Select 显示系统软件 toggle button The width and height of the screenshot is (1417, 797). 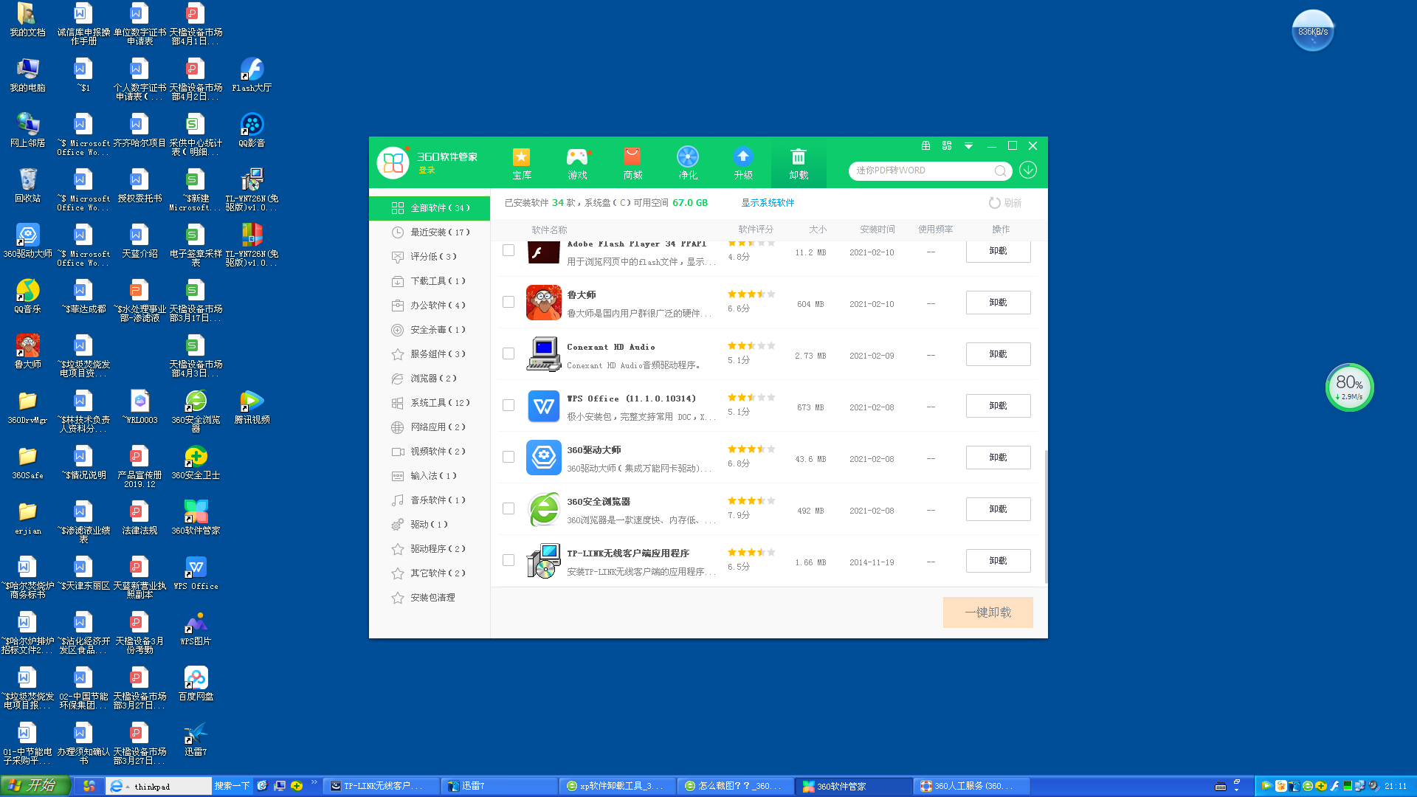click(769, 202)
